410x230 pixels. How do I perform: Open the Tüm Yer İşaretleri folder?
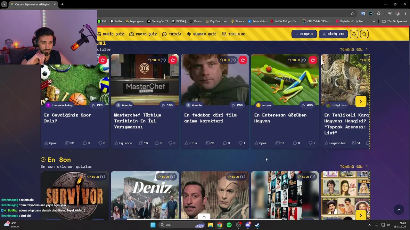coord(395,21)
